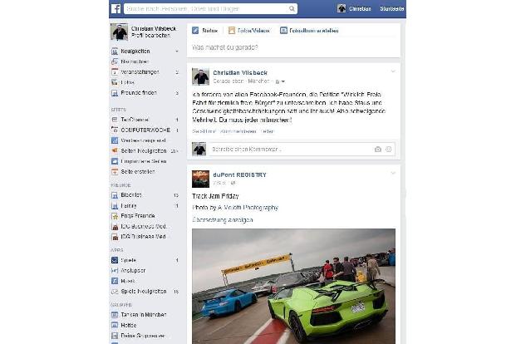Open the sports car photo
Image resolution: width=516 pixels, height=344 pixels.
[x=293, y=286]
